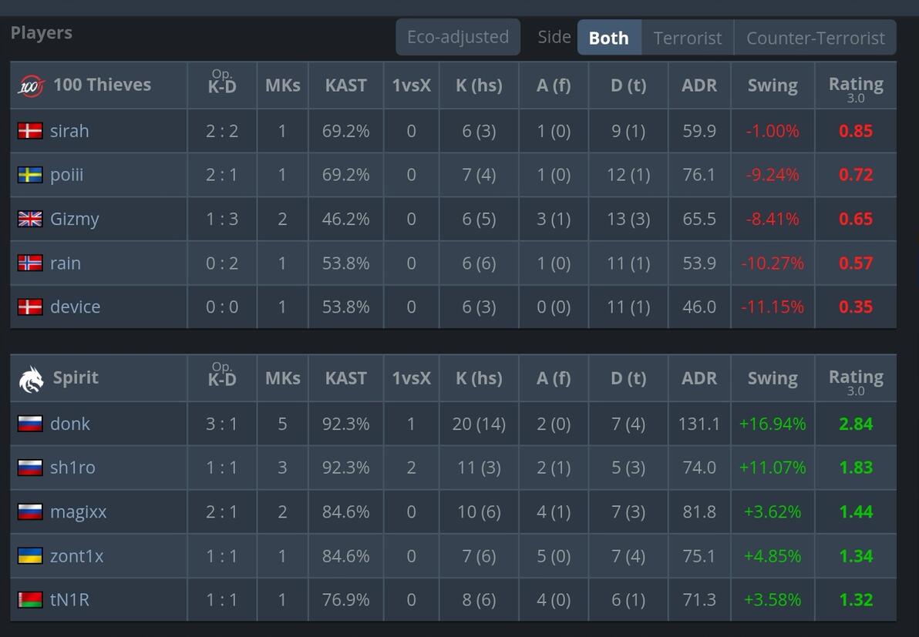Open donk's player profile link

point(70,424)
